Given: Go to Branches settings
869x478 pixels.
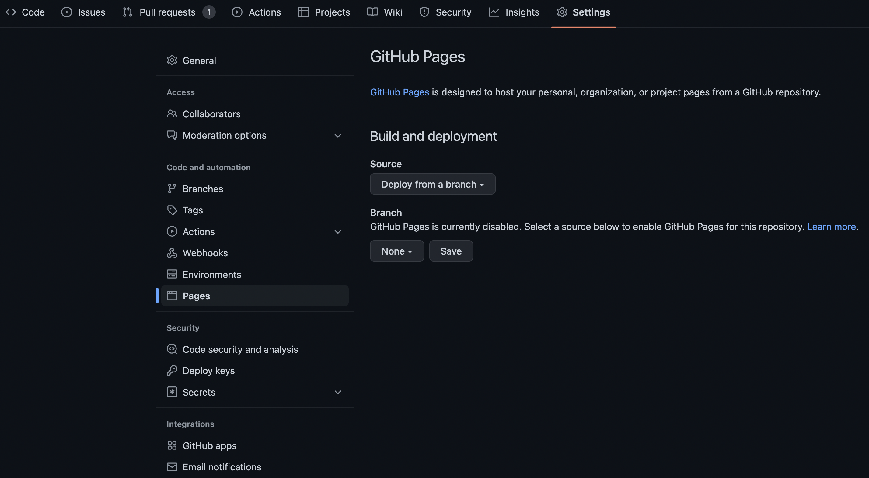Looking at the screenshot, I should 255,189.
